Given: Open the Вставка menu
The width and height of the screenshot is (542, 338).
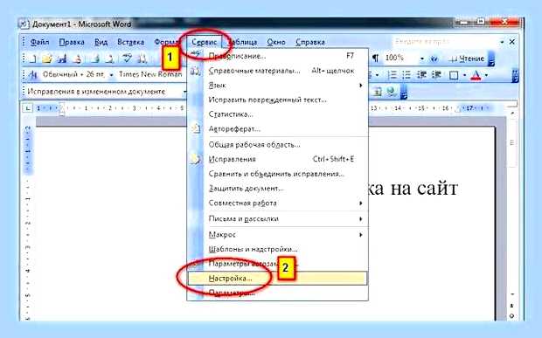Looking at the screenshot, I should [x=130, y=42].
